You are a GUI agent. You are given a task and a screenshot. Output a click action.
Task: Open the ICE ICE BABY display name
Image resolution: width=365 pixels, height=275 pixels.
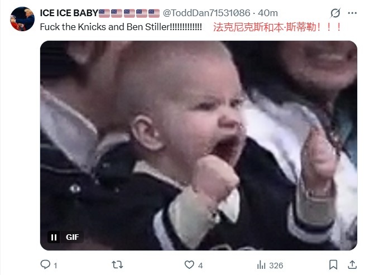click(x=100, y=13)
